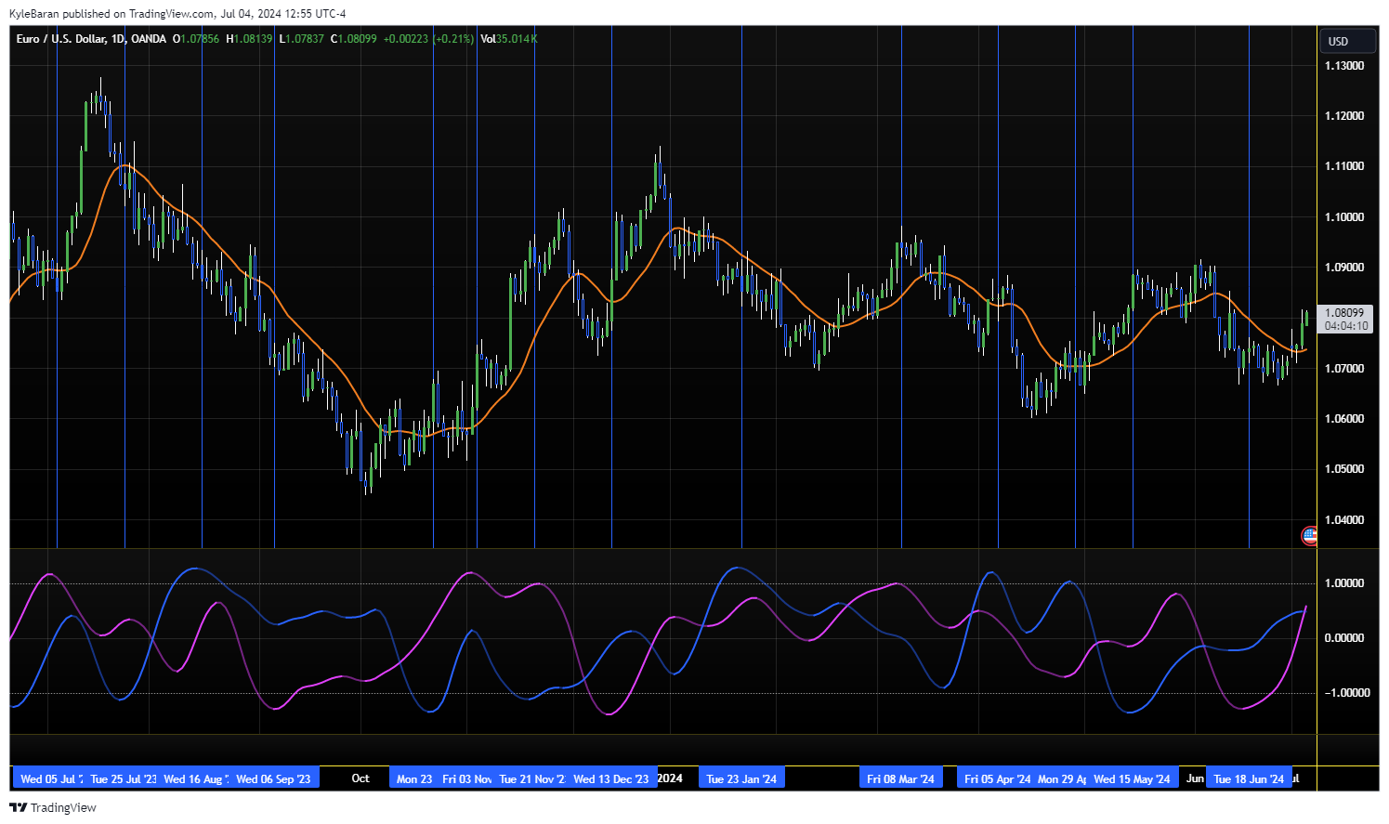Click the 'Wed 13 Dec '23' date marker
Screen dimensions: 1389x824
(x=611, y=778)
